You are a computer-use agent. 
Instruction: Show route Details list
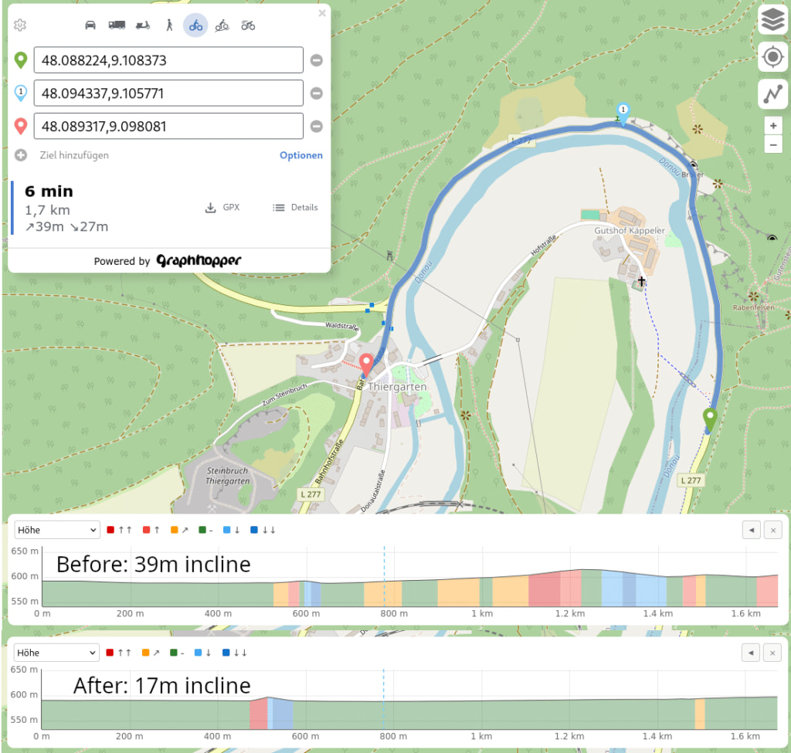pyautogui.click(x=295, y=208)
